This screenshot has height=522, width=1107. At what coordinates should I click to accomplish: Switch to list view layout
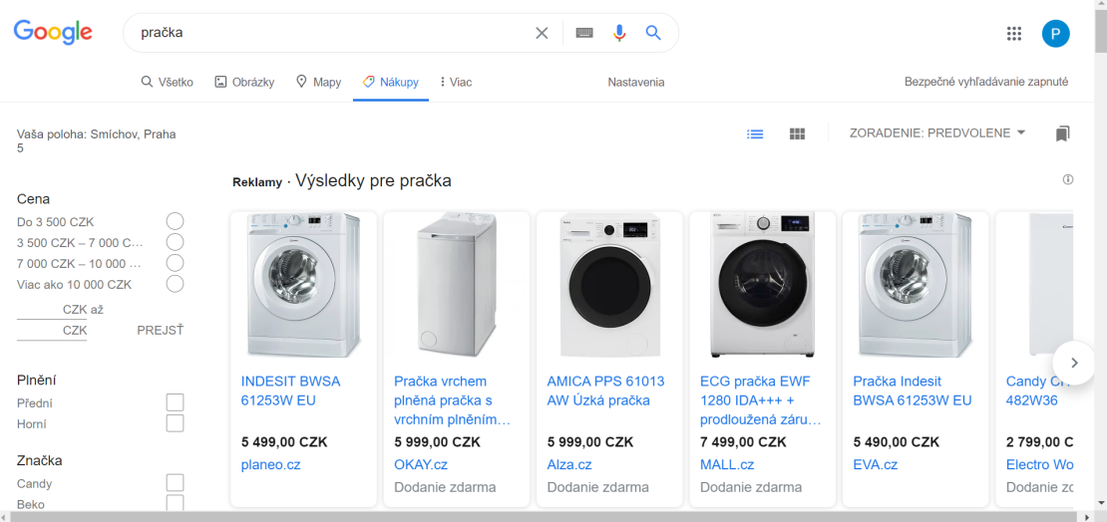pyautogui.click(x=755, y=133)
